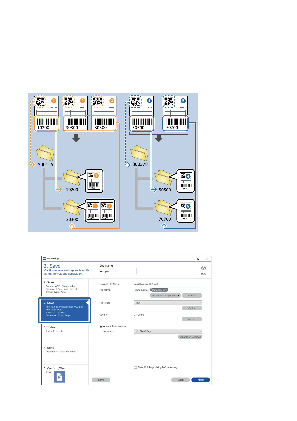The height and width of the screenshot is (421, 297).
Task: Click the 50500 folder icon in diagram
Action: tap(164, 178)
